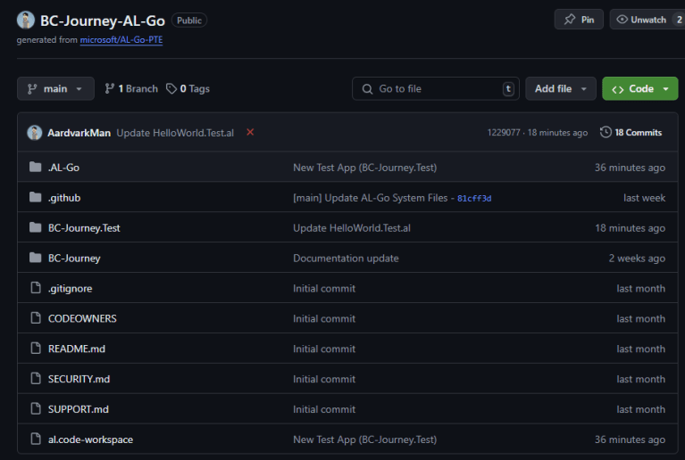This screenshot has width=685, height=460.
Task: Click Documentation update commit message
Action: tap(346, 259)
